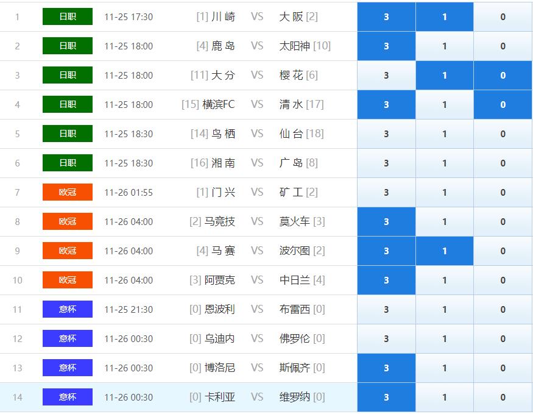This screenshot has height=414, width=533.
Task: Pick the 0 result for 鹿岛 vs 太阳神
Action: click(503, 46)
